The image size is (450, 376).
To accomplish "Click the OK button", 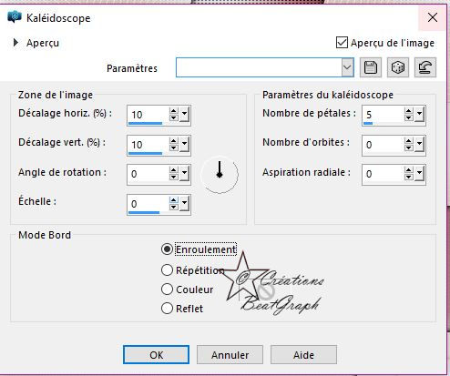I will coord(156,354).
